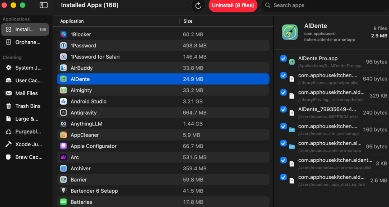Screen dimensions: 389x207
Task: Click the Archiver app icon
Action: (63, 169)
